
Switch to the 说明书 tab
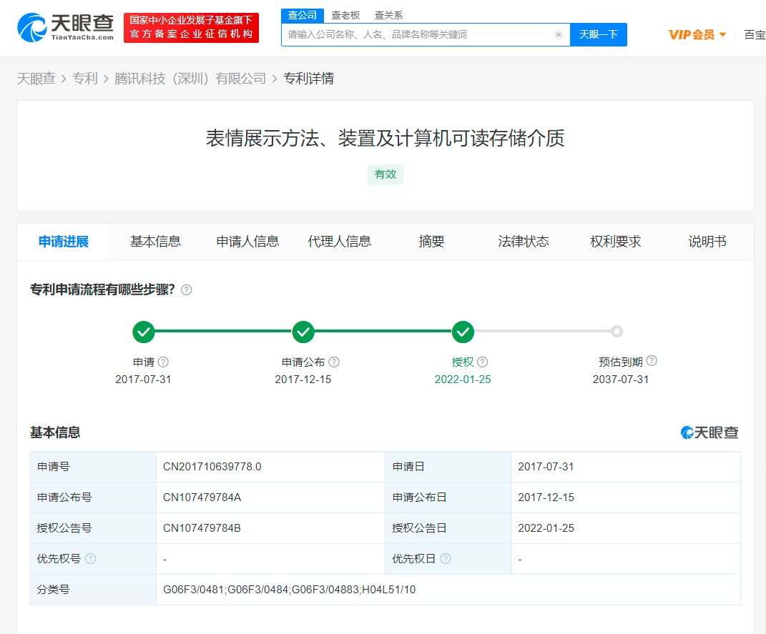point(706,242)
